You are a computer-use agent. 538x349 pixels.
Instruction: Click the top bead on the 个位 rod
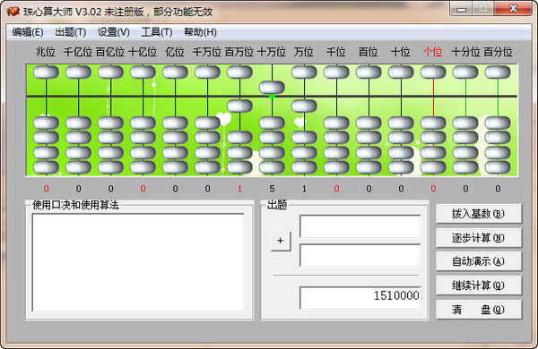(x=433, y=72)
